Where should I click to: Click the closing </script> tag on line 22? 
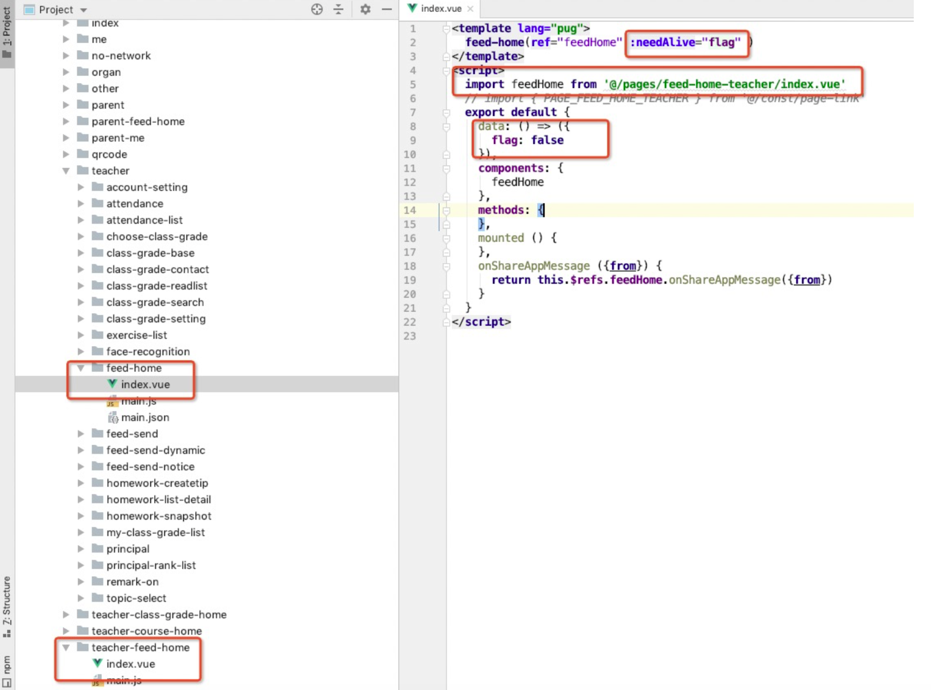[x=481, y=322]
